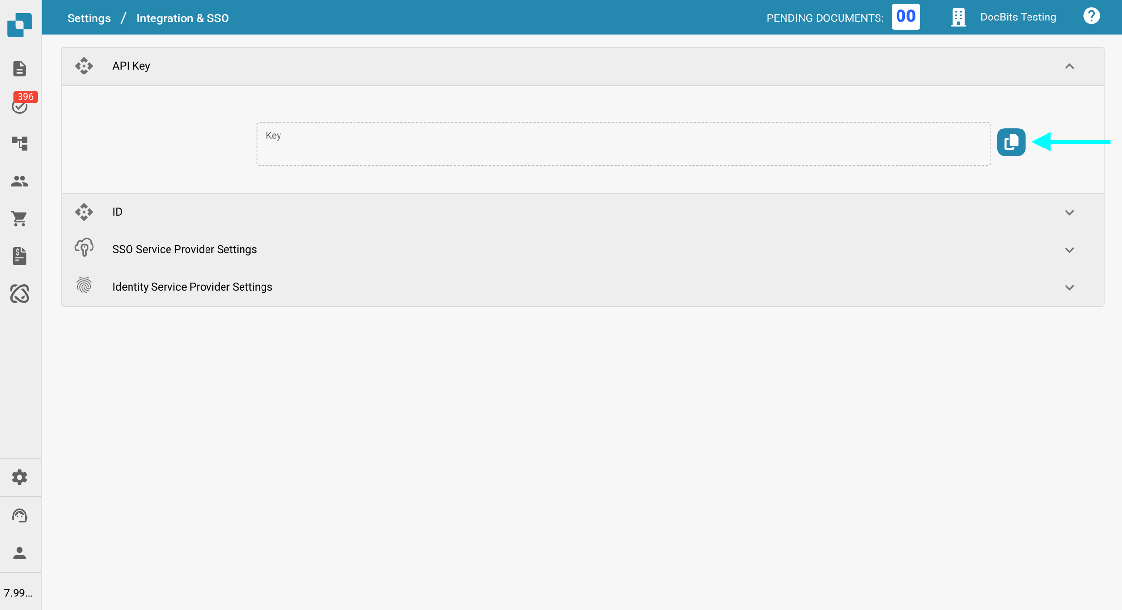This screenshot has width=1122, height=610.
Task: Click the help question mark icon
Action: coord(1091,17)
